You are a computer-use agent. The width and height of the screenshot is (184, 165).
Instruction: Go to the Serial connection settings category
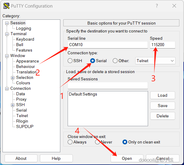click(21, 110)
